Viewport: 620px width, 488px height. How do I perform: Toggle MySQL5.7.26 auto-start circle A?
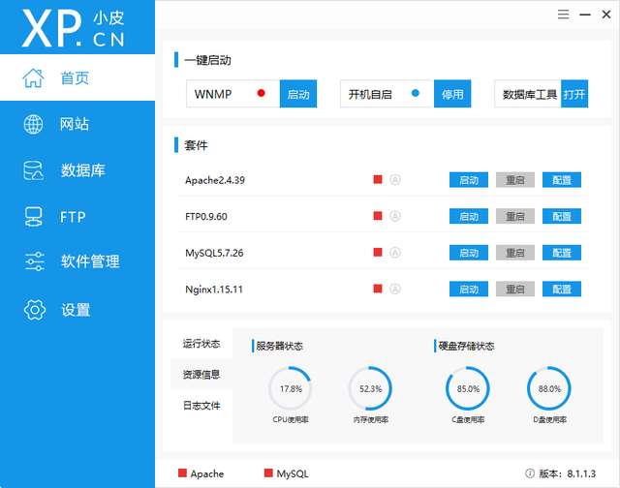pyautogui.click(x=395, y=253)
